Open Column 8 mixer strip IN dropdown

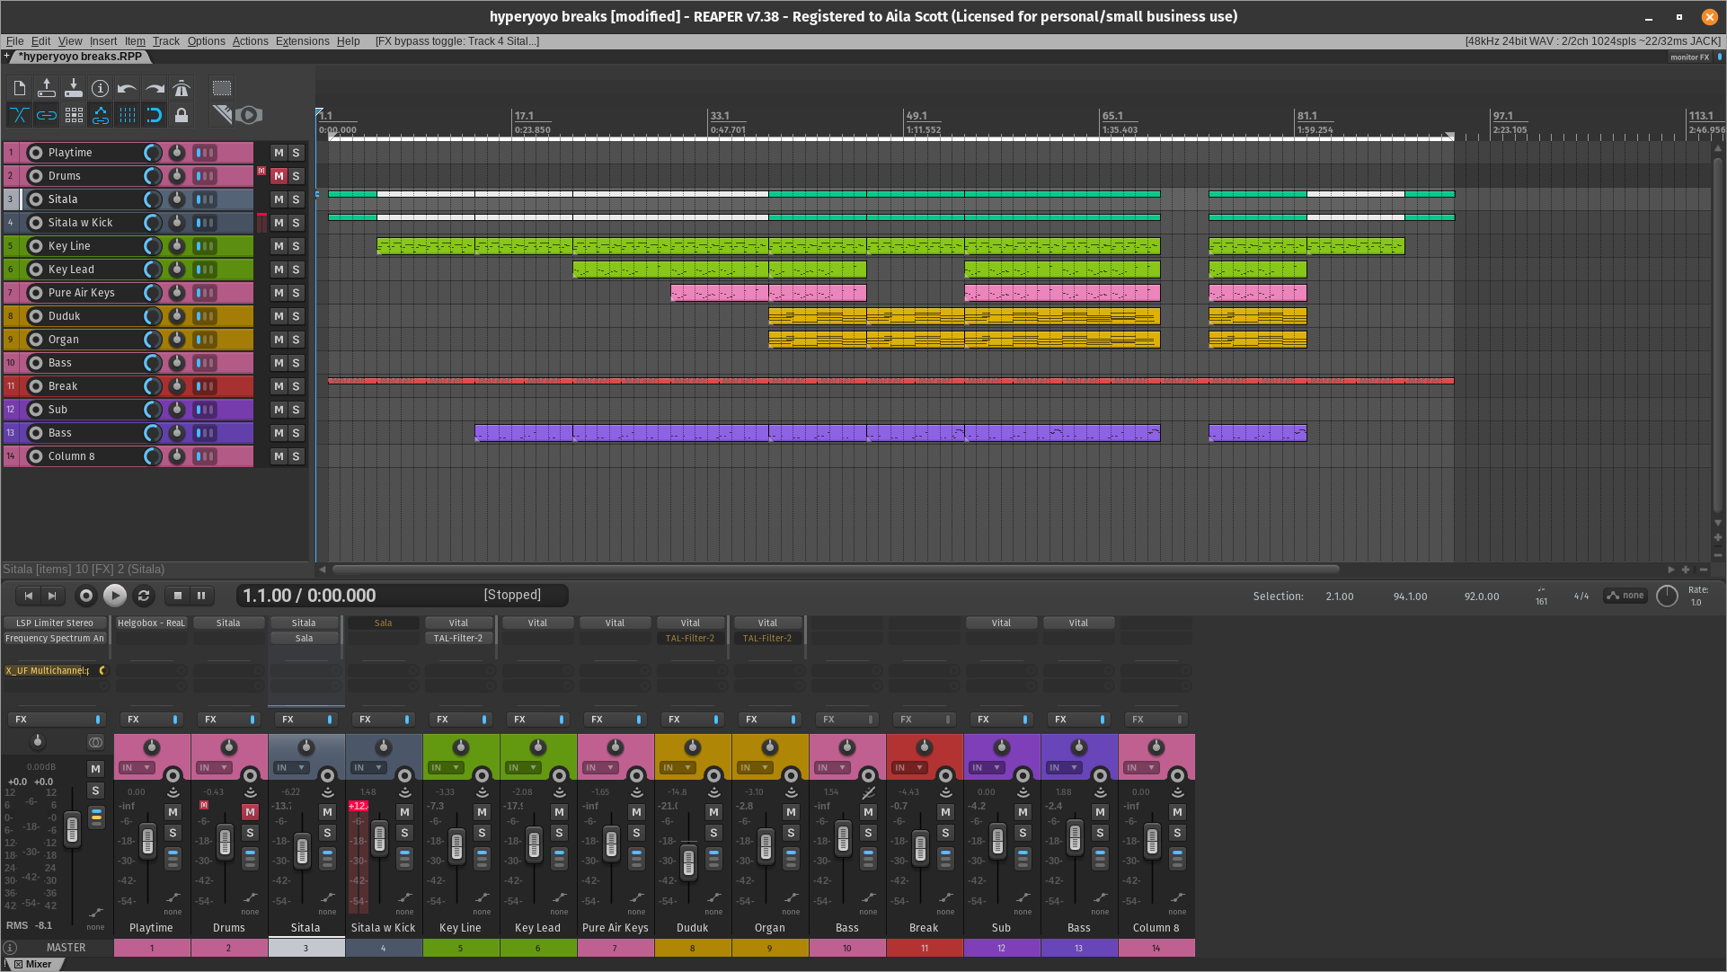[1141, 768]
